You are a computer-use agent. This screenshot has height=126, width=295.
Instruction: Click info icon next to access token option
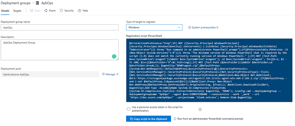(x=200, y=109)
